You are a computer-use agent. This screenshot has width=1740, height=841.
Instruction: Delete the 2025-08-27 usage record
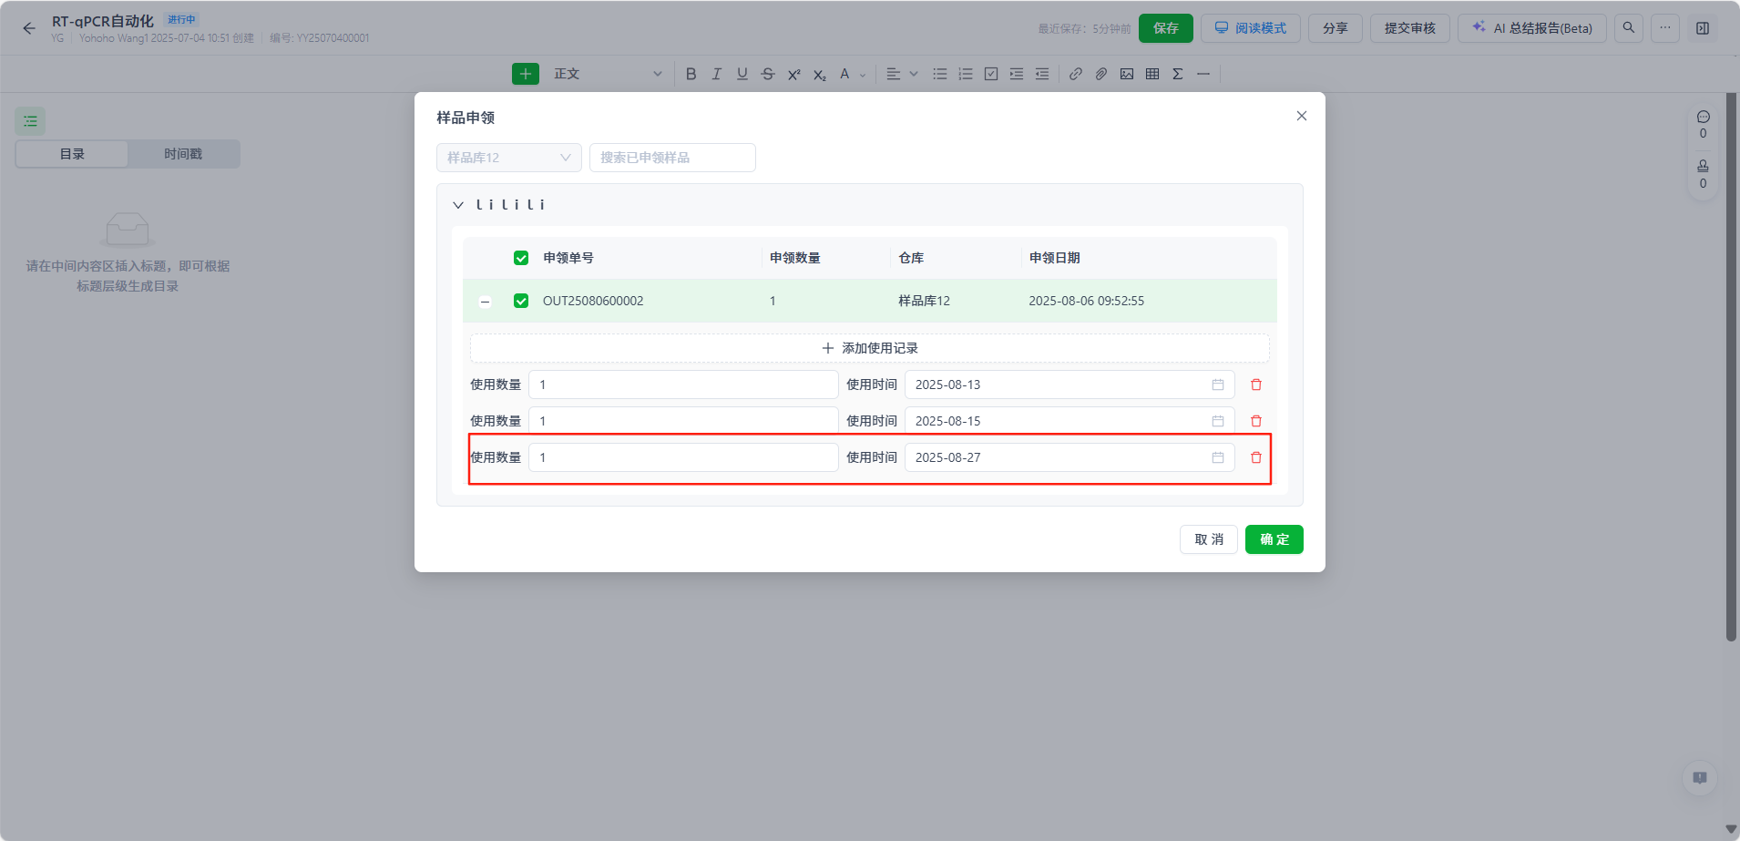click(1255, 457)
